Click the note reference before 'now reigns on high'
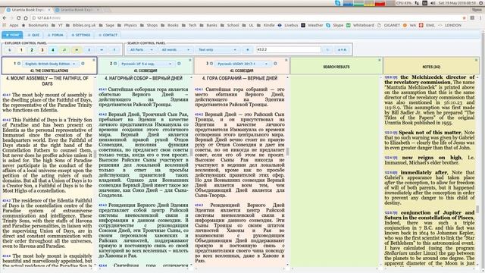Screen dimensions: 485x273 (391, 158)
